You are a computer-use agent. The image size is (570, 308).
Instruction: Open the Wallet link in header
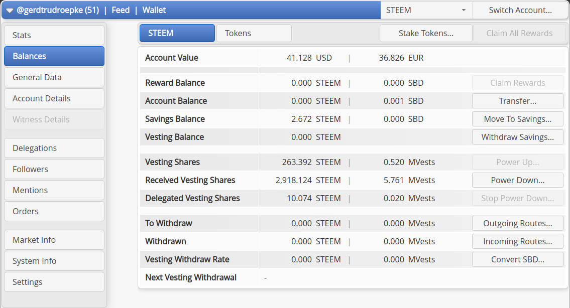(154, 10)
